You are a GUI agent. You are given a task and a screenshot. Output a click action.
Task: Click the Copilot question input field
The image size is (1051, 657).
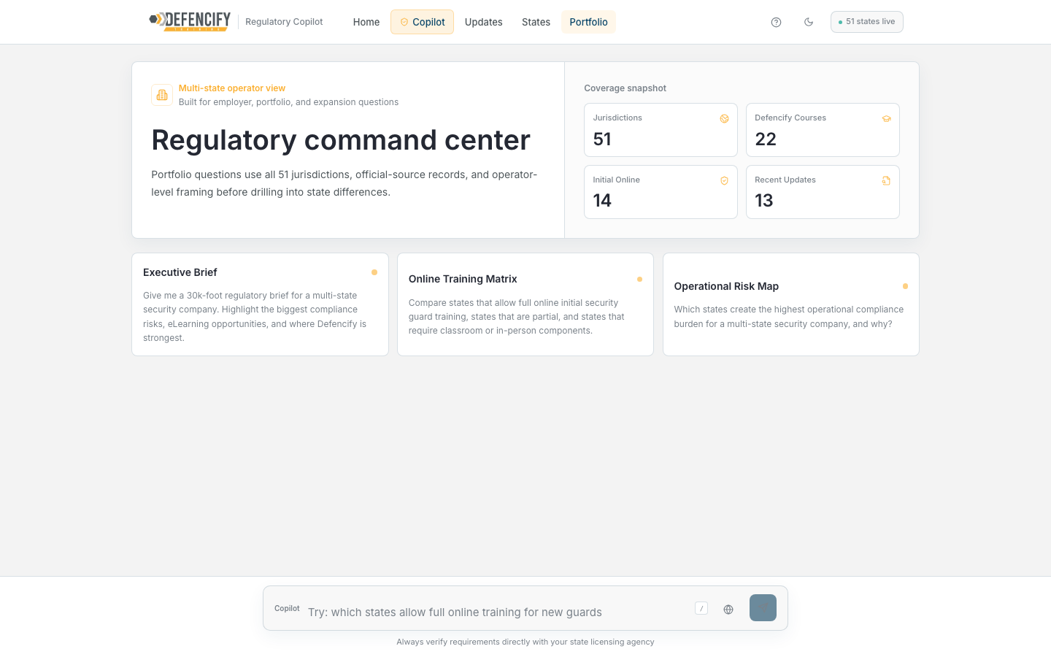(x=496, y=612)
